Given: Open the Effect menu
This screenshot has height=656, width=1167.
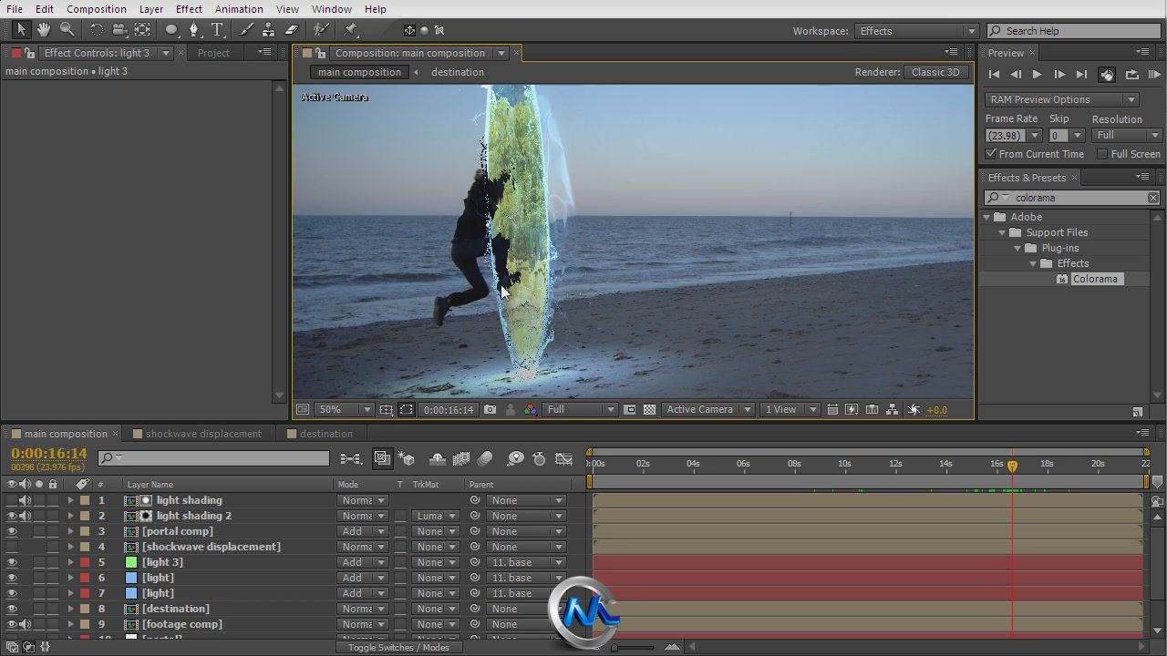Looking at the screenshot, I should [x=189, y=9].
